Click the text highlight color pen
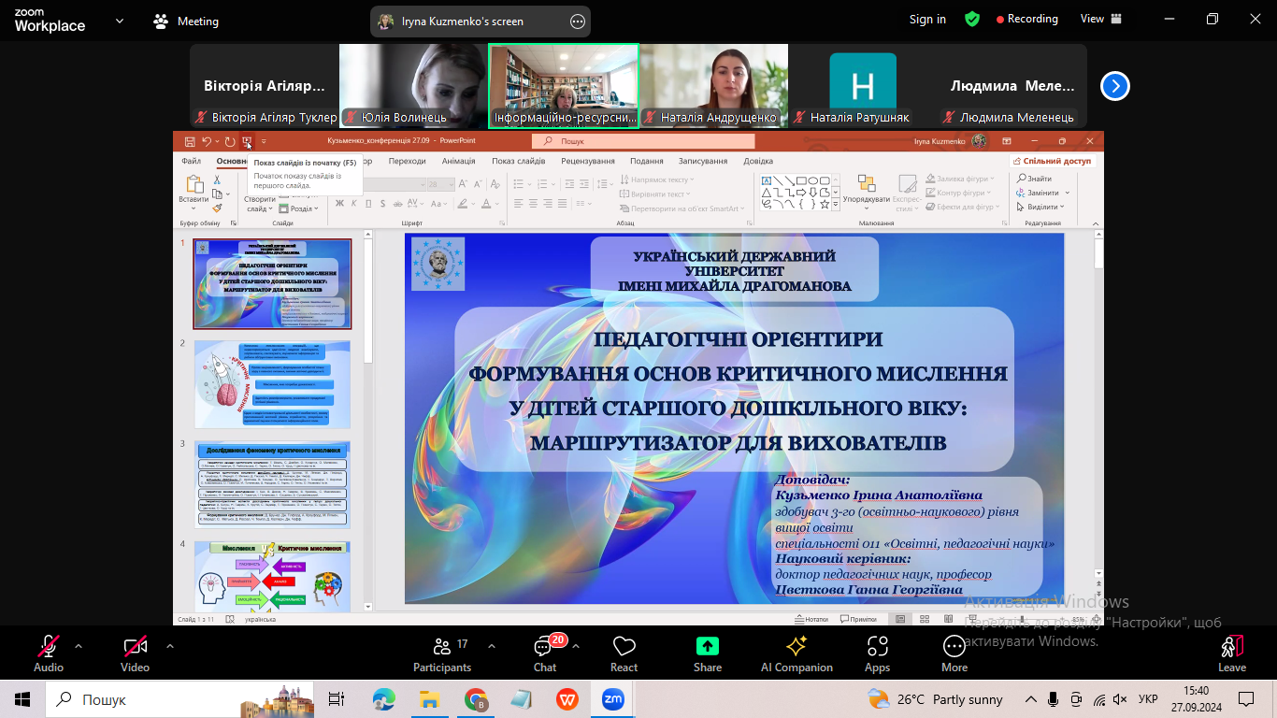The height and width of the screenshot is (718, 1277). [462, 203]
